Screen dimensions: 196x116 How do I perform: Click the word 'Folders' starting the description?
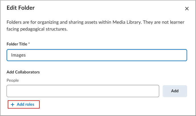[x=14, y=22]
